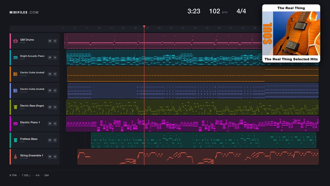The image size is (330, 186).
Task: Click the 102 BPM tempo display
Action: [218, 11]
